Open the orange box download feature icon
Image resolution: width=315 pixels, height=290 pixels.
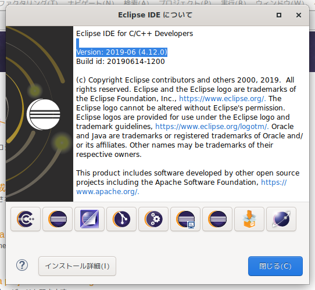point(249,219)
